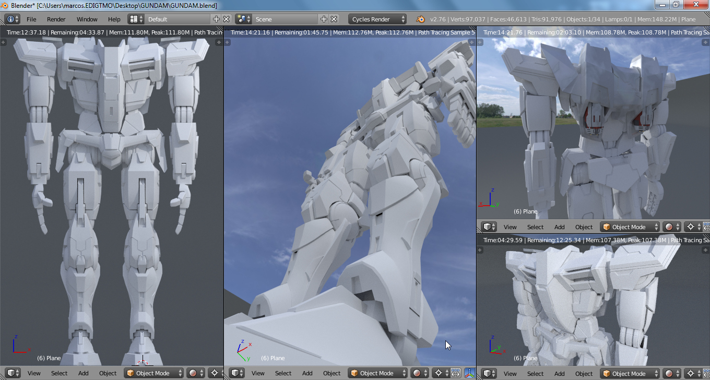
Task: Click the Info editor type icon
Action: point(10,19)
